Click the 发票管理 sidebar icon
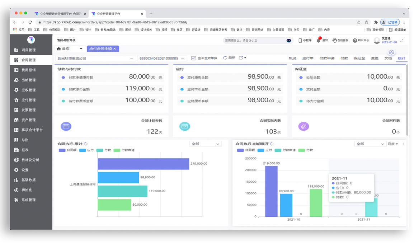 pyautogui.click(x=17, y=110)
